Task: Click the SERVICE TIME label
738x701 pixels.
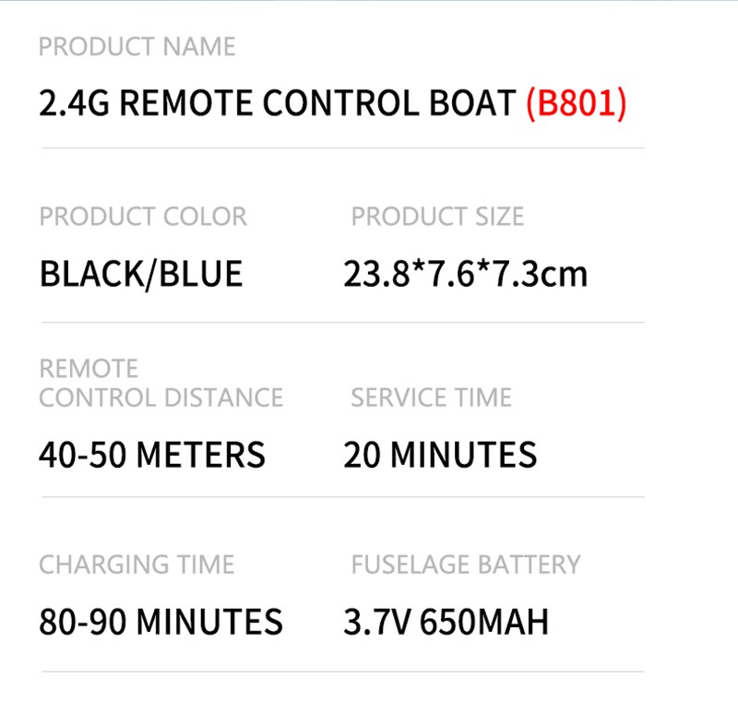Action: click(x=431, y=398)
